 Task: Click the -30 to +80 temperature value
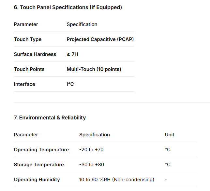click(x=92, y=165)
